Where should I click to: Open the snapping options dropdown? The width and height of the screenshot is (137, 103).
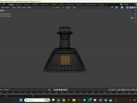[70, 7]
